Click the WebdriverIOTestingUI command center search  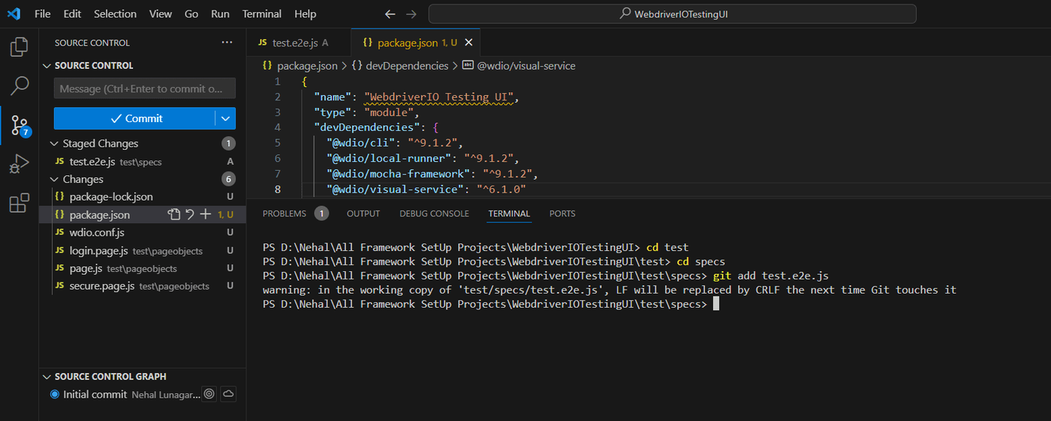click(673, 14)
